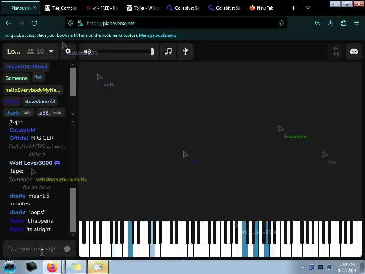Screen dimensions: 365x274
Task: Switch to second CollabNet Search tab
Action: coord(225,8)
